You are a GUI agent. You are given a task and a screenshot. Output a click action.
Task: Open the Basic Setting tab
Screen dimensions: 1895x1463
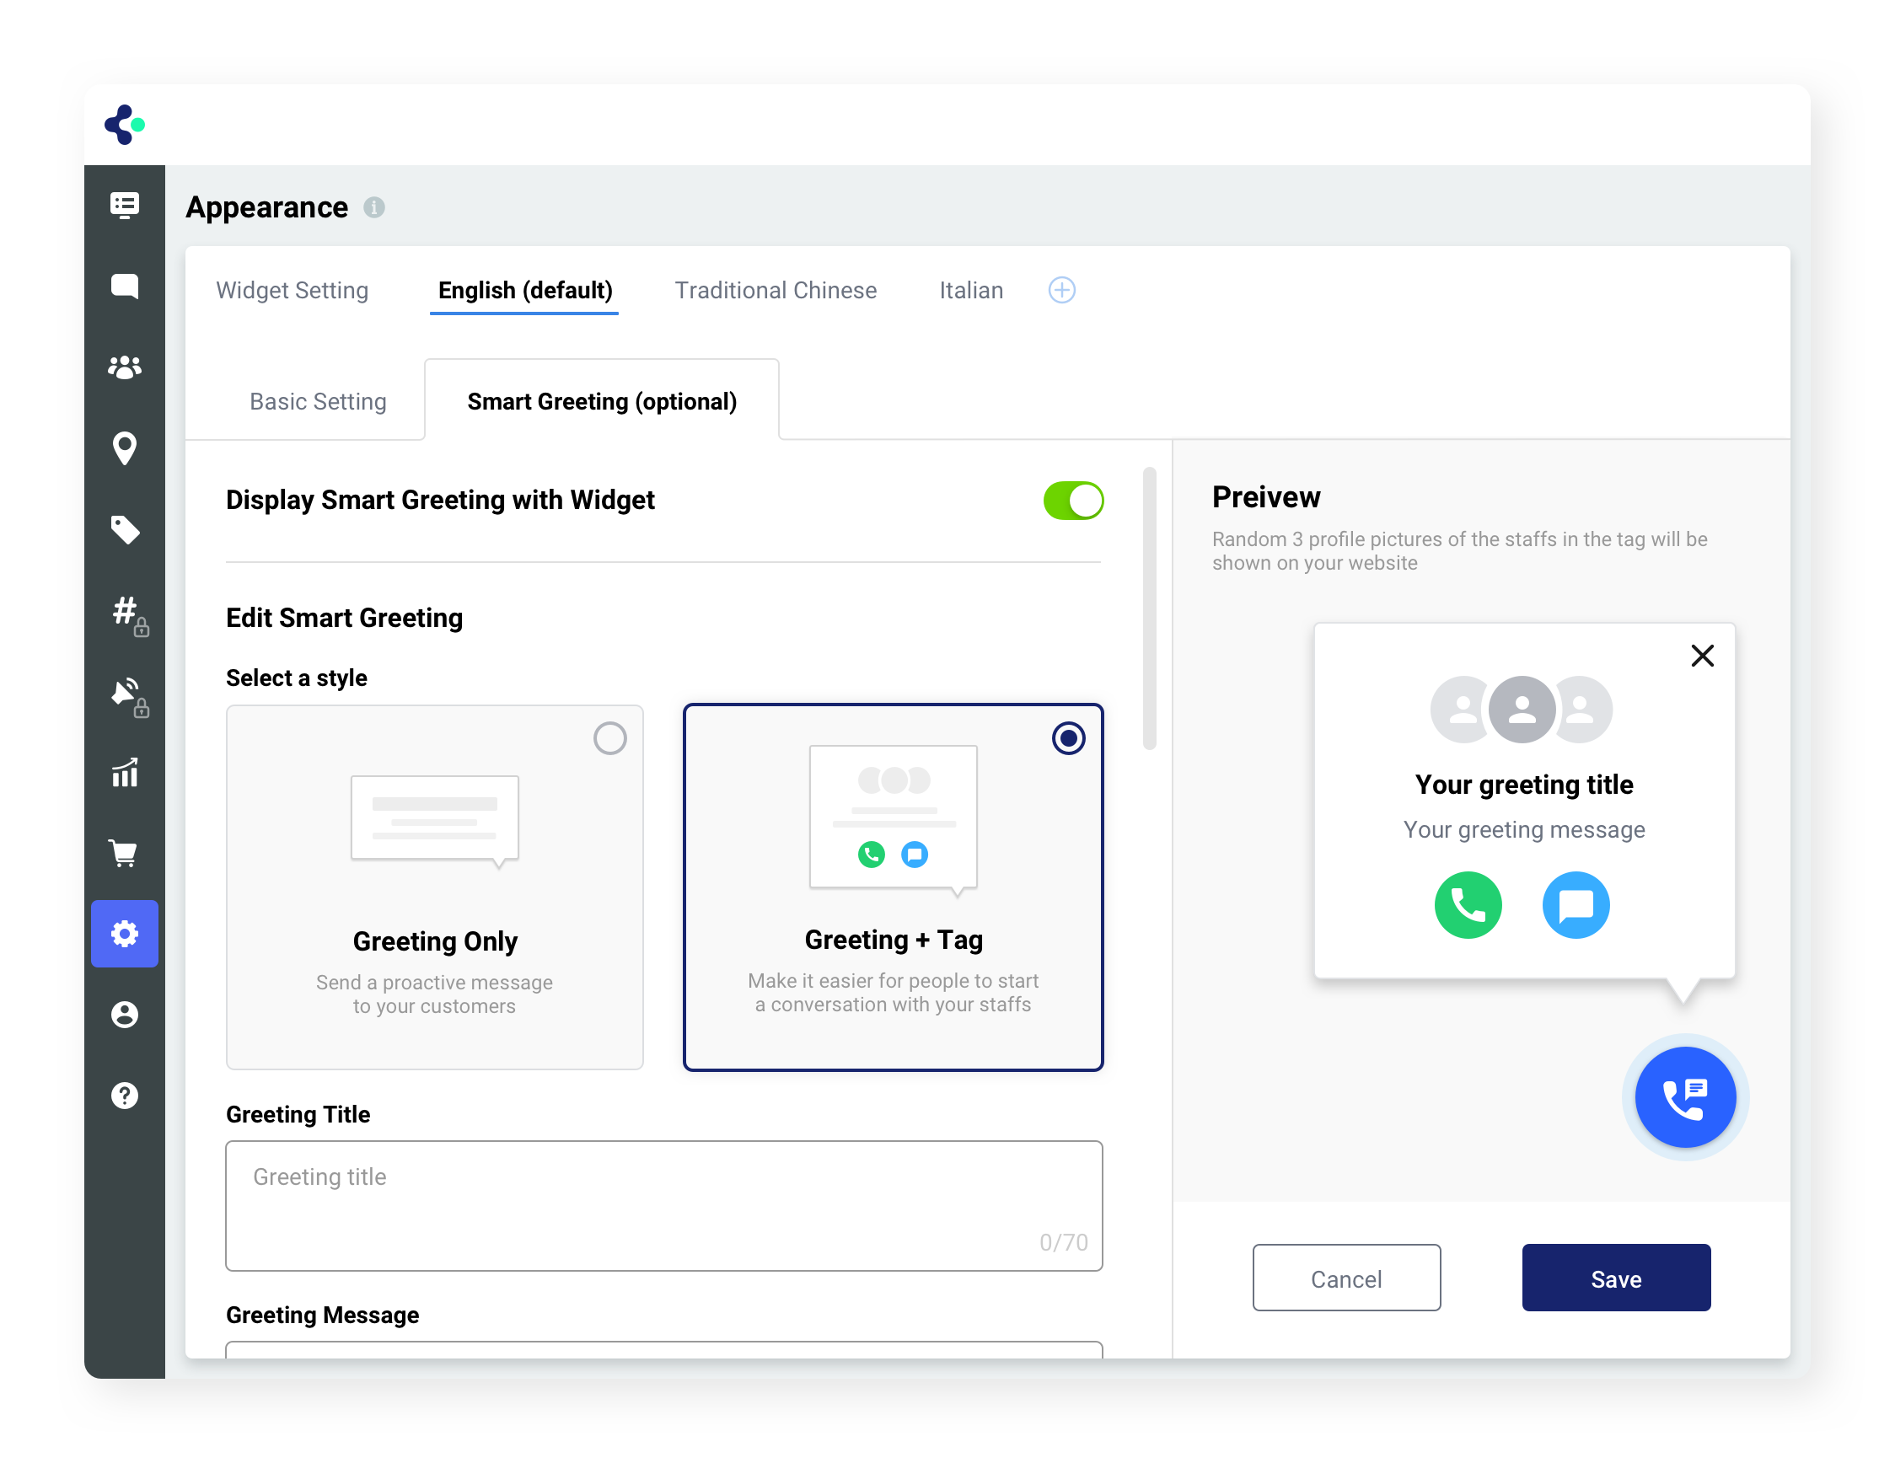coord(318,401)
